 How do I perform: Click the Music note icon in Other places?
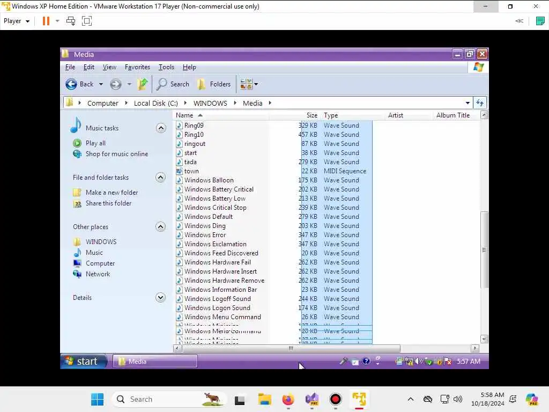[77, 253]
